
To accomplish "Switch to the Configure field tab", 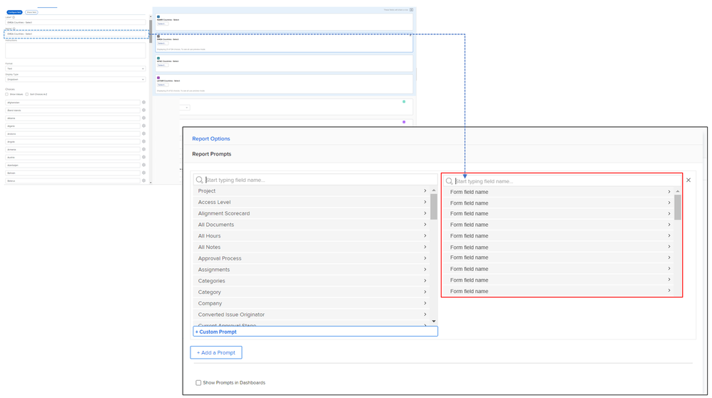I will tap(14, 12).
